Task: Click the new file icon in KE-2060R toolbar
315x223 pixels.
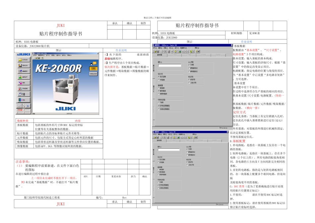Action: 34,58
